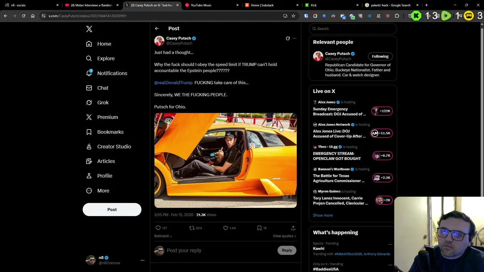Share the post via share icon

(293, 228)
